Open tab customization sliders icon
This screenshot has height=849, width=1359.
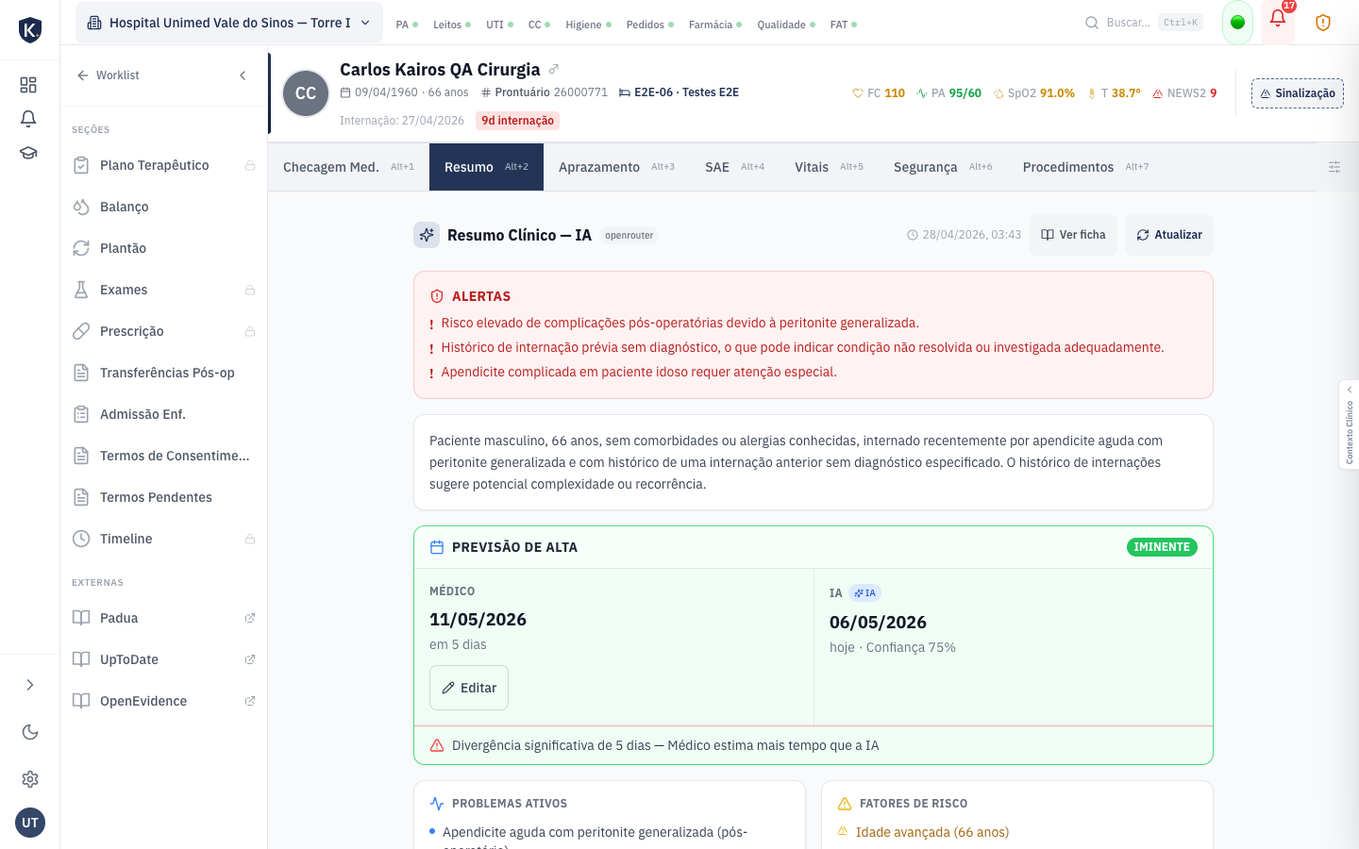click(1334, 167)
